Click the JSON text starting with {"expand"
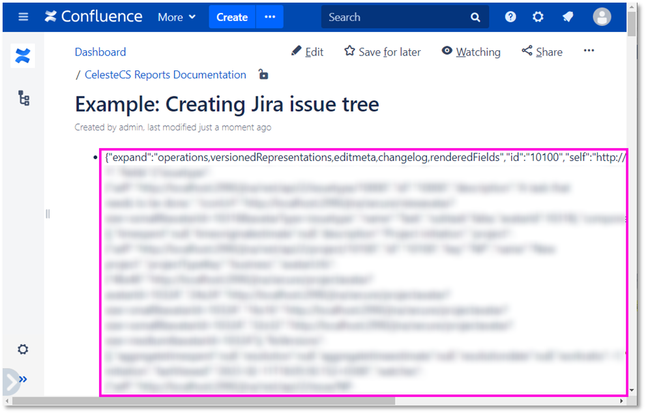This screenshot has width=646, height=414. pos(366,157)
